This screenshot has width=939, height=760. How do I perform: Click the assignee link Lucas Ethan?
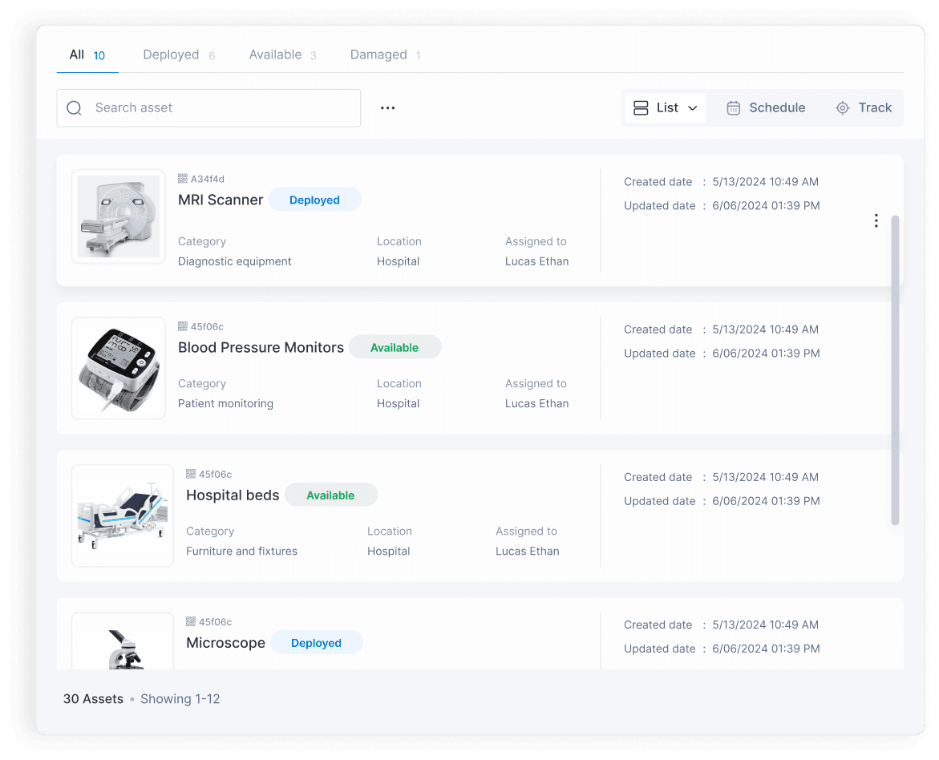coord(536,261)
